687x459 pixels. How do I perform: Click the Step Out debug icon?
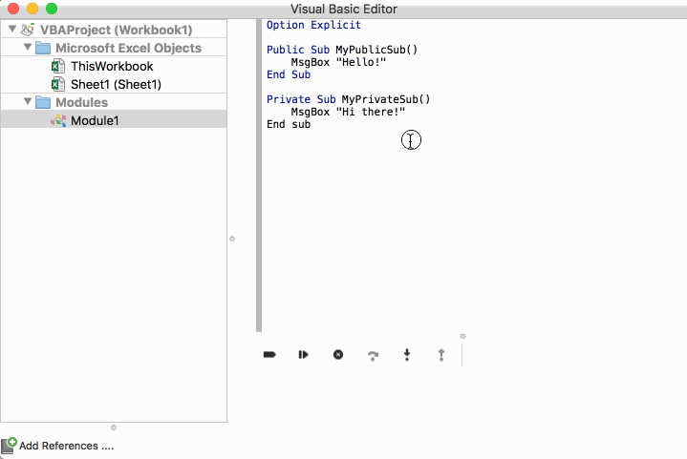pyautogui.click(x=441, y=355)
